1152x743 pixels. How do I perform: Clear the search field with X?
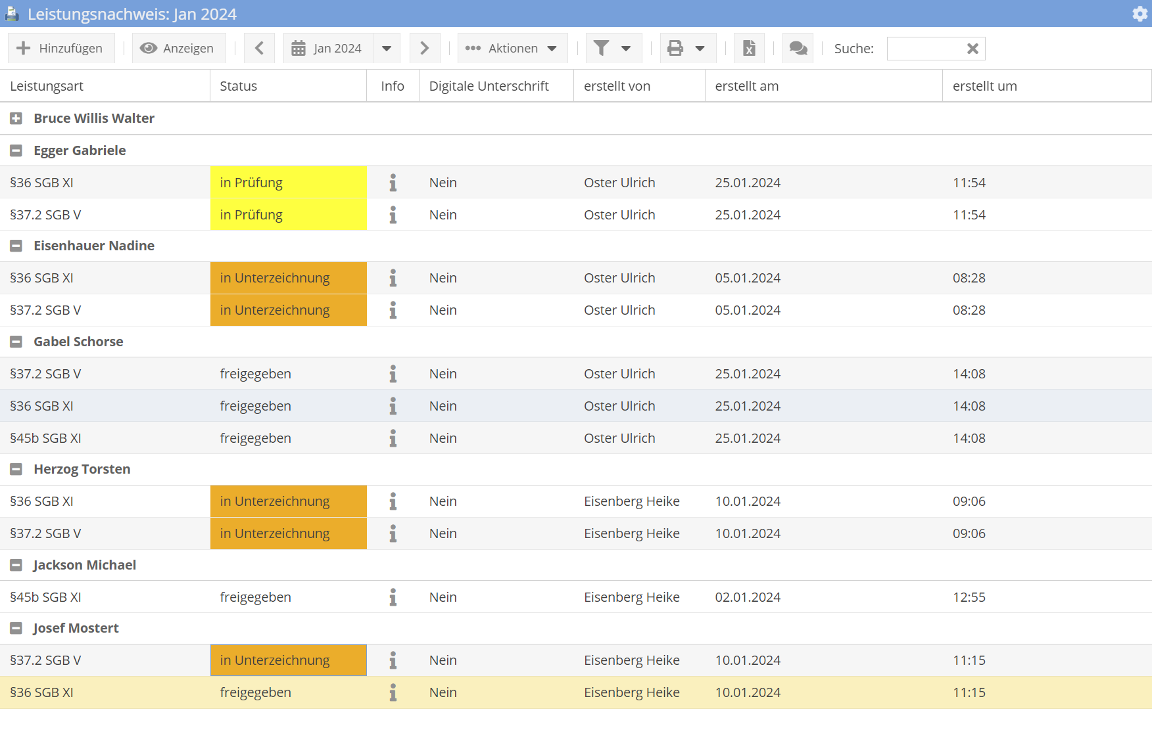pos(972,49)
